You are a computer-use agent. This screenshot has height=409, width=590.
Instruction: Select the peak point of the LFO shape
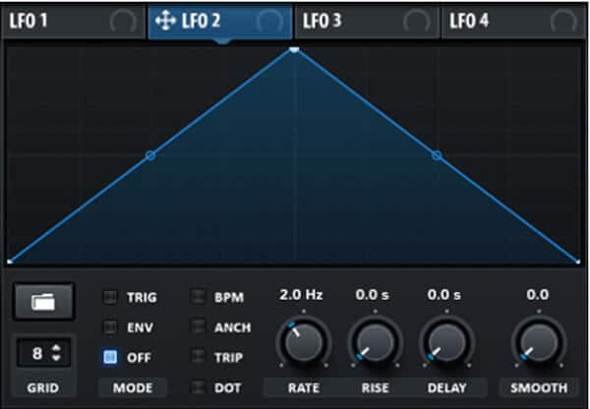click(x=295, y=49)
